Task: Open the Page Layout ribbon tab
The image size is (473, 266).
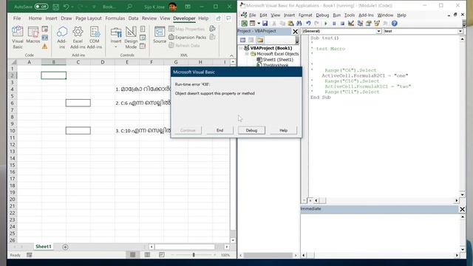Action: click(89, 18)
